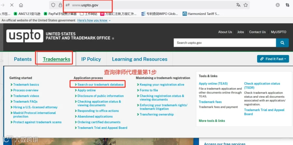The width and height of the screenshot is (293, 145).
Task: Click the translate page icon
Action: point(238,5)
